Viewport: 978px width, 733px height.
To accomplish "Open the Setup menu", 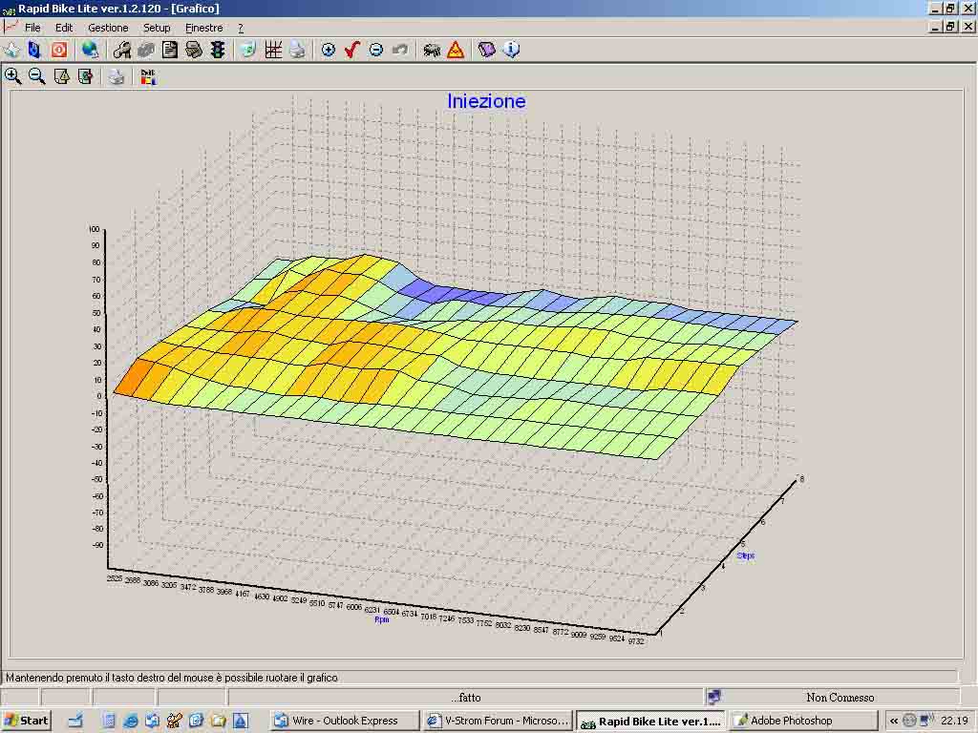I will [157, 28].
